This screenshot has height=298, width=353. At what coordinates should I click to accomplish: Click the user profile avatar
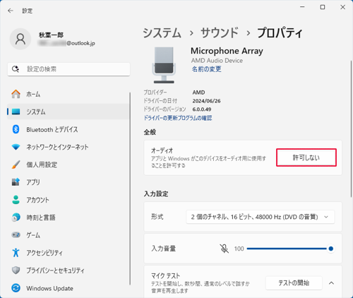coord(20,39)
